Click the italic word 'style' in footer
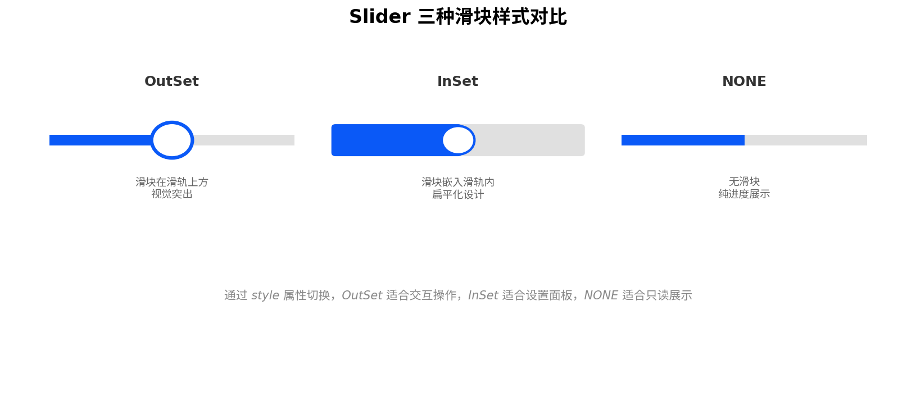The height and width of the screenshot is (410, 916). click(x=265, y=295)
